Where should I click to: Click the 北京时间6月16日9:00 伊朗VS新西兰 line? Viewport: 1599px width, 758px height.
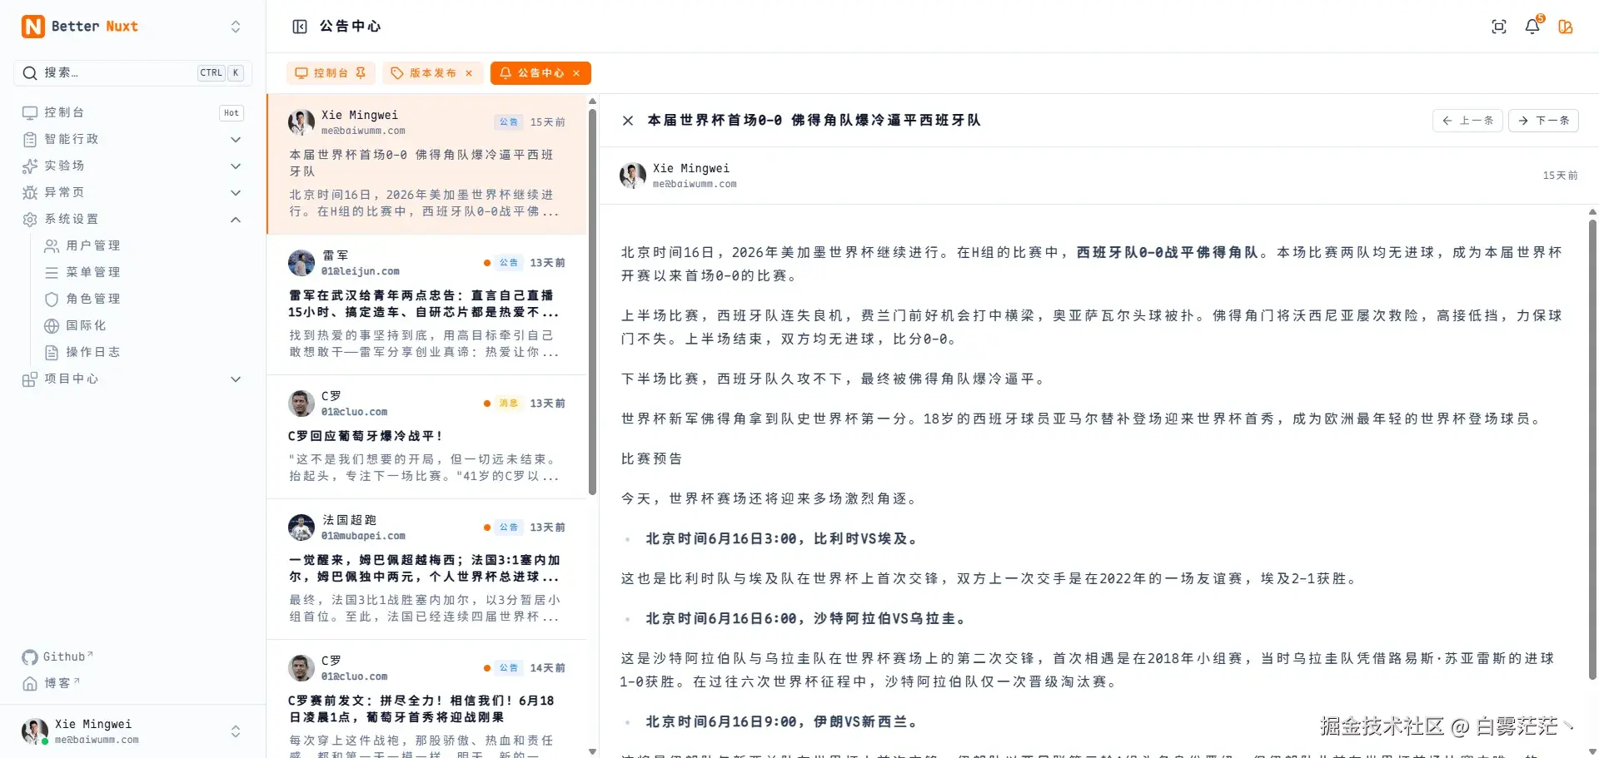point(782,721)
